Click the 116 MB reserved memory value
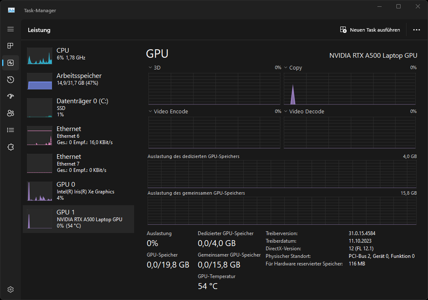This screenshot has width=428, height=300. click(357, 264)
